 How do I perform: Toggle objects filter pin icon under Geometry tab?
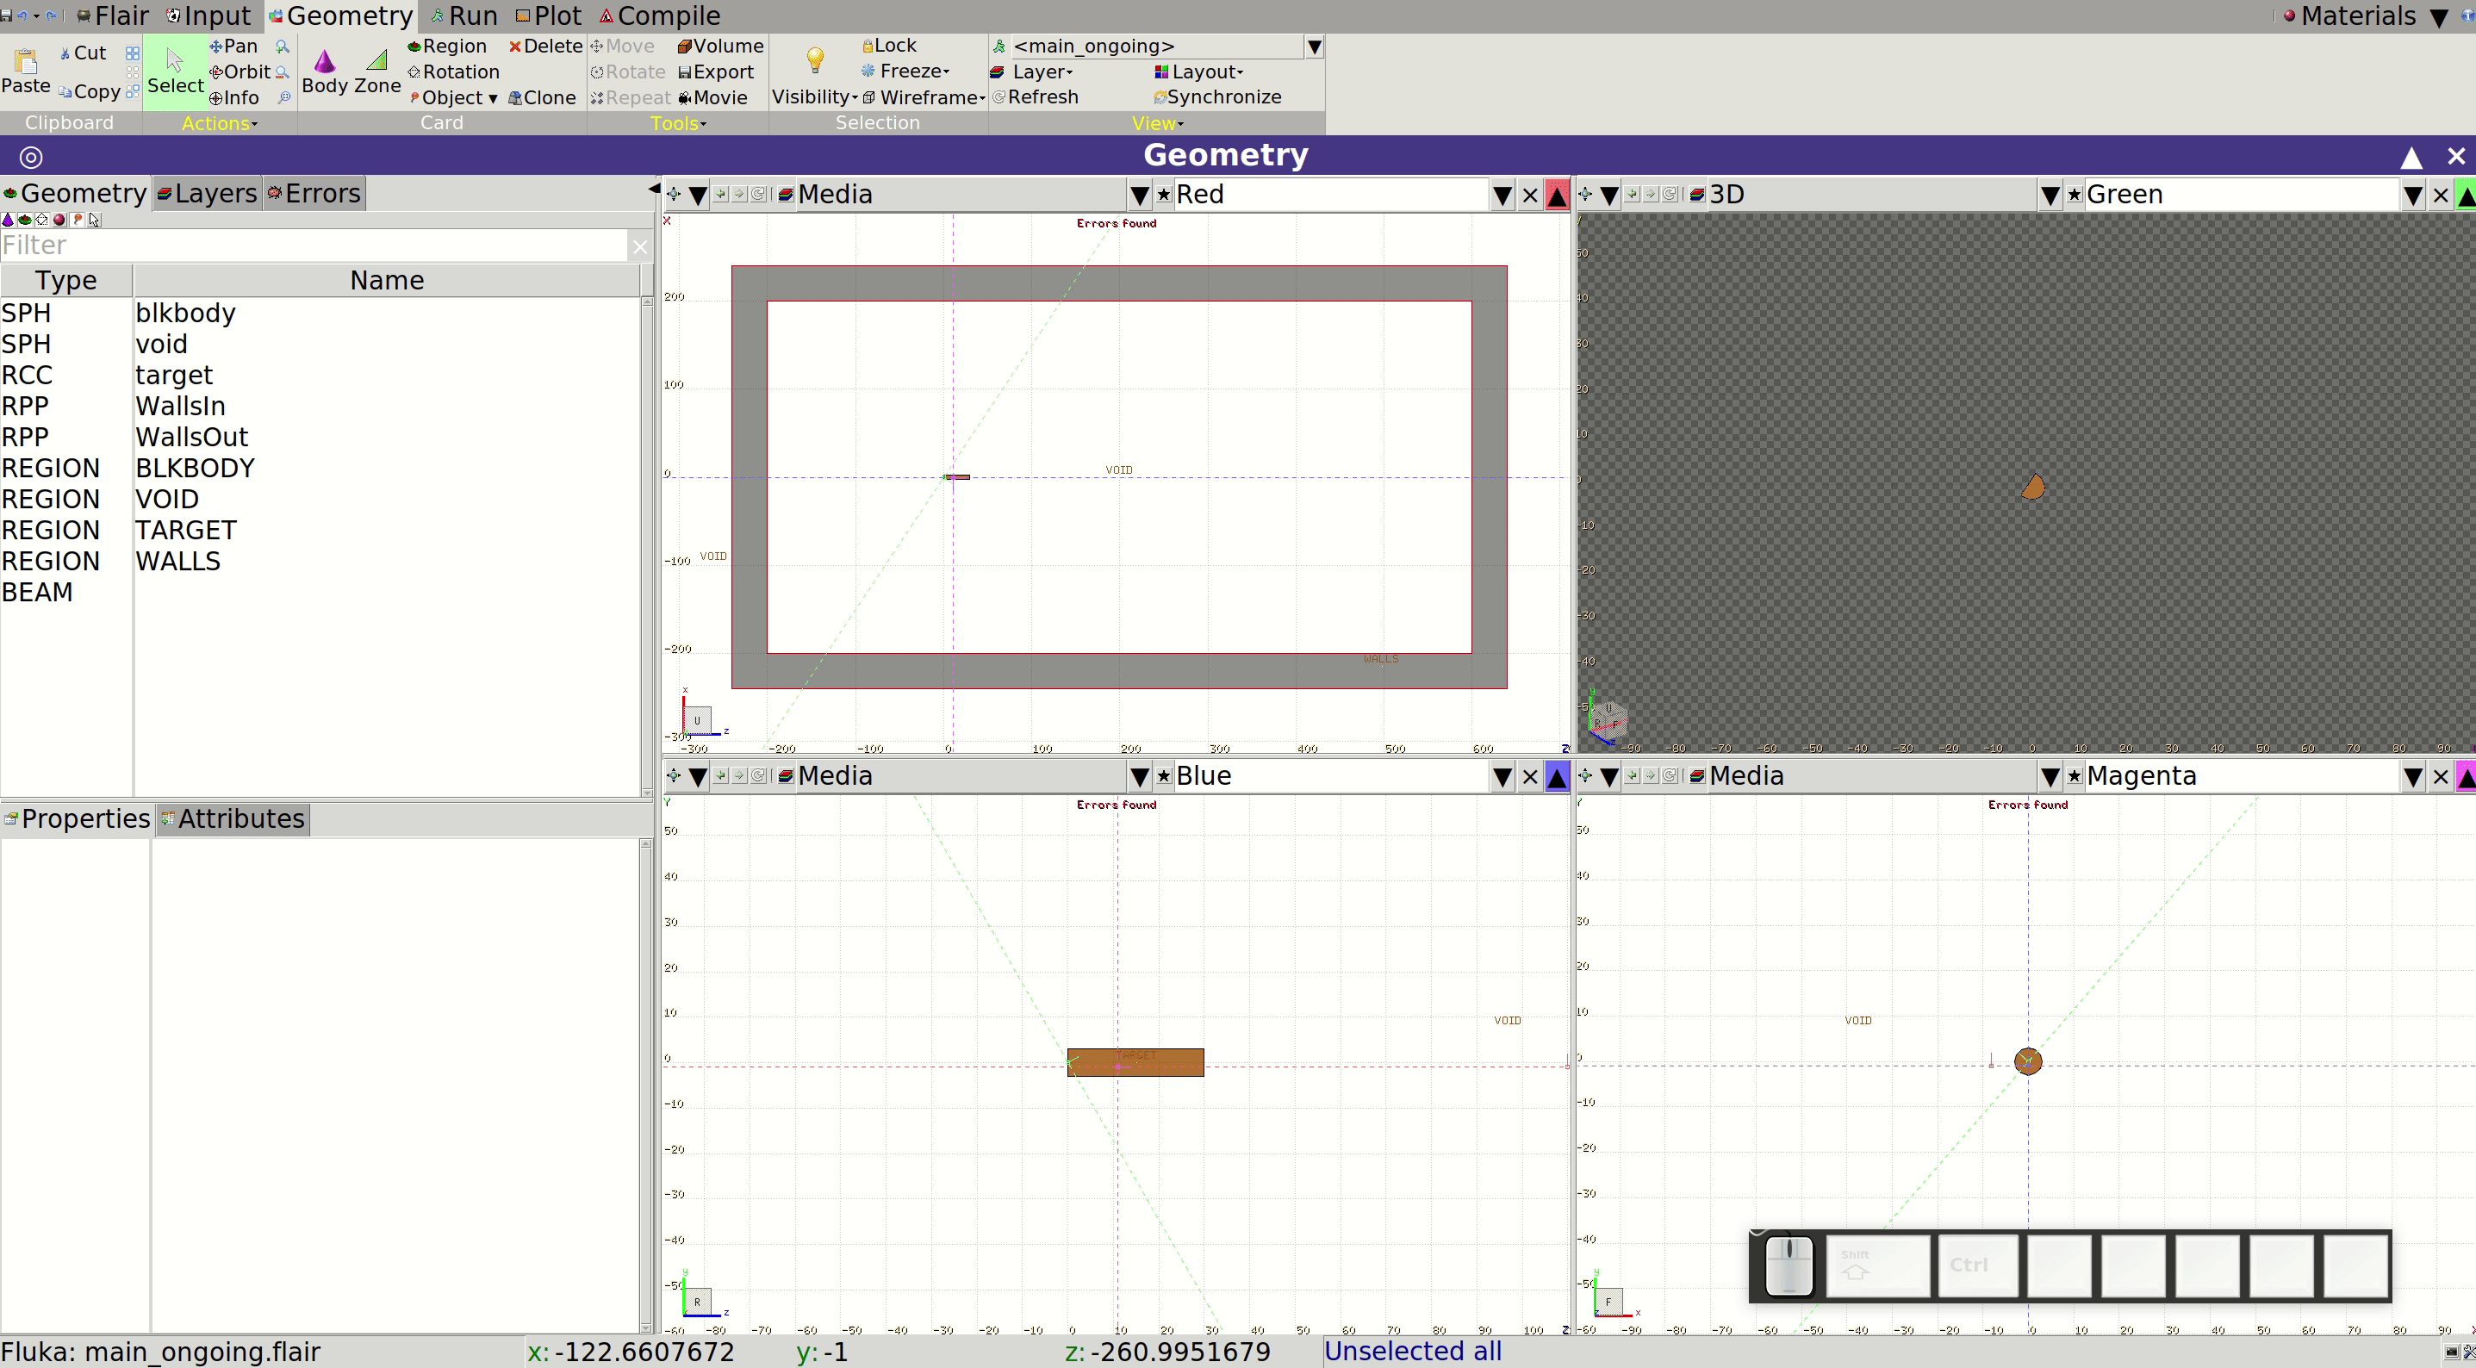coord(77,221)
